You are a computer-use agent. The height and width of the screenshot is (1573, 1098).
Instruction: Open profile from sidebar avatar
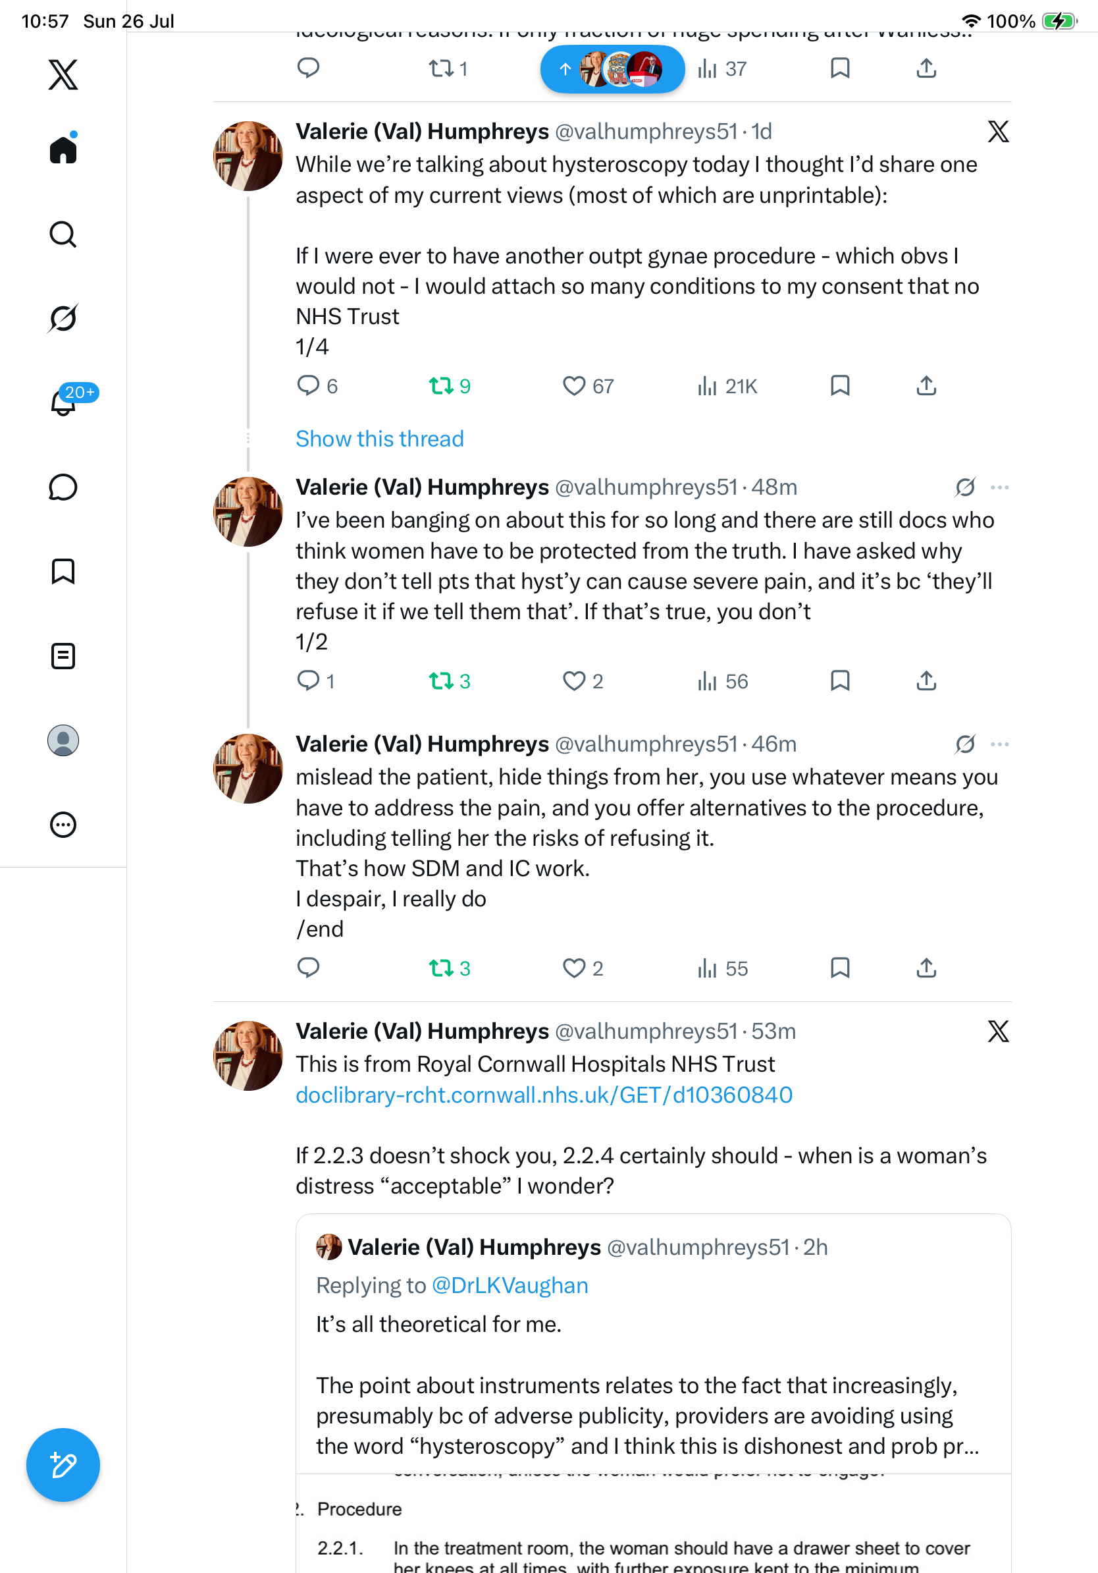click(63, 740)
